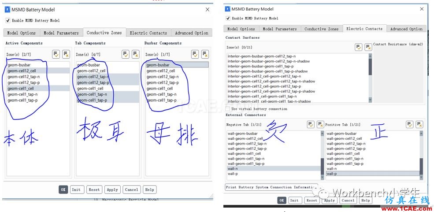
Task: Open Model Options tab in right dialog
Action: coord(241,29)
